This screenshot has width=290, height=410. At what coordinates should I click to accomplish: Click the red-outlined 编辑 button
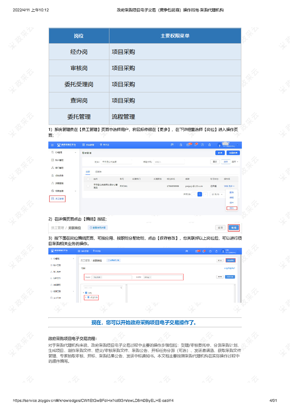pos(234,227)
